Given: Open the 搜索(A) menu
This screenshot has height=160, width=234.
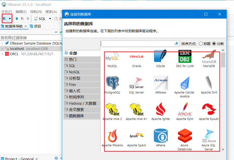Looking at the screenshot, I should pos(51,12).
